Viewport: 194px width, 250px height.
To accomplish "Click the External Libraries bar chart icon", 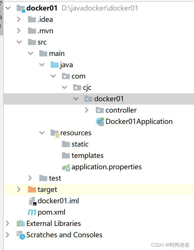I will tap(20, 223).
